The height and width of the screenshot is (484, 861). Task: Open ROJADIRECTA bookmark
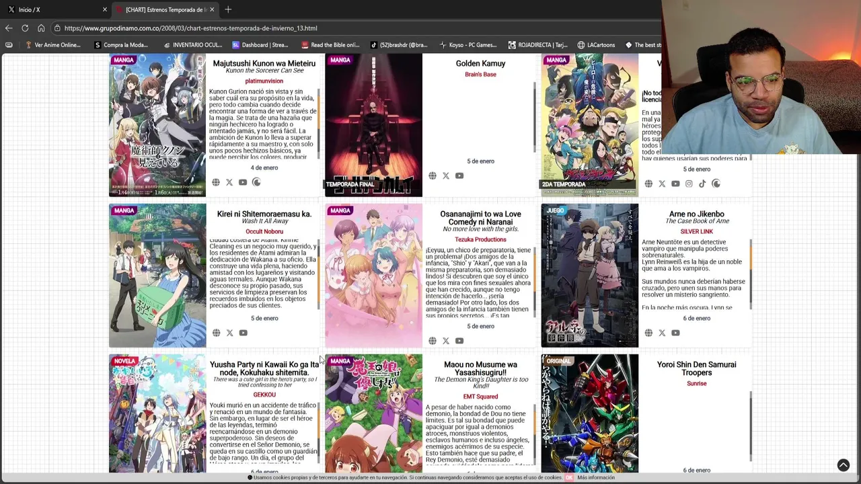click(538, 45)
